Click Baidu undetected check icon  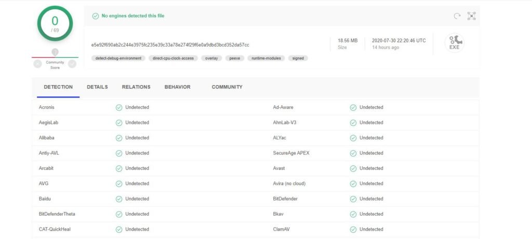pos(119,199)
